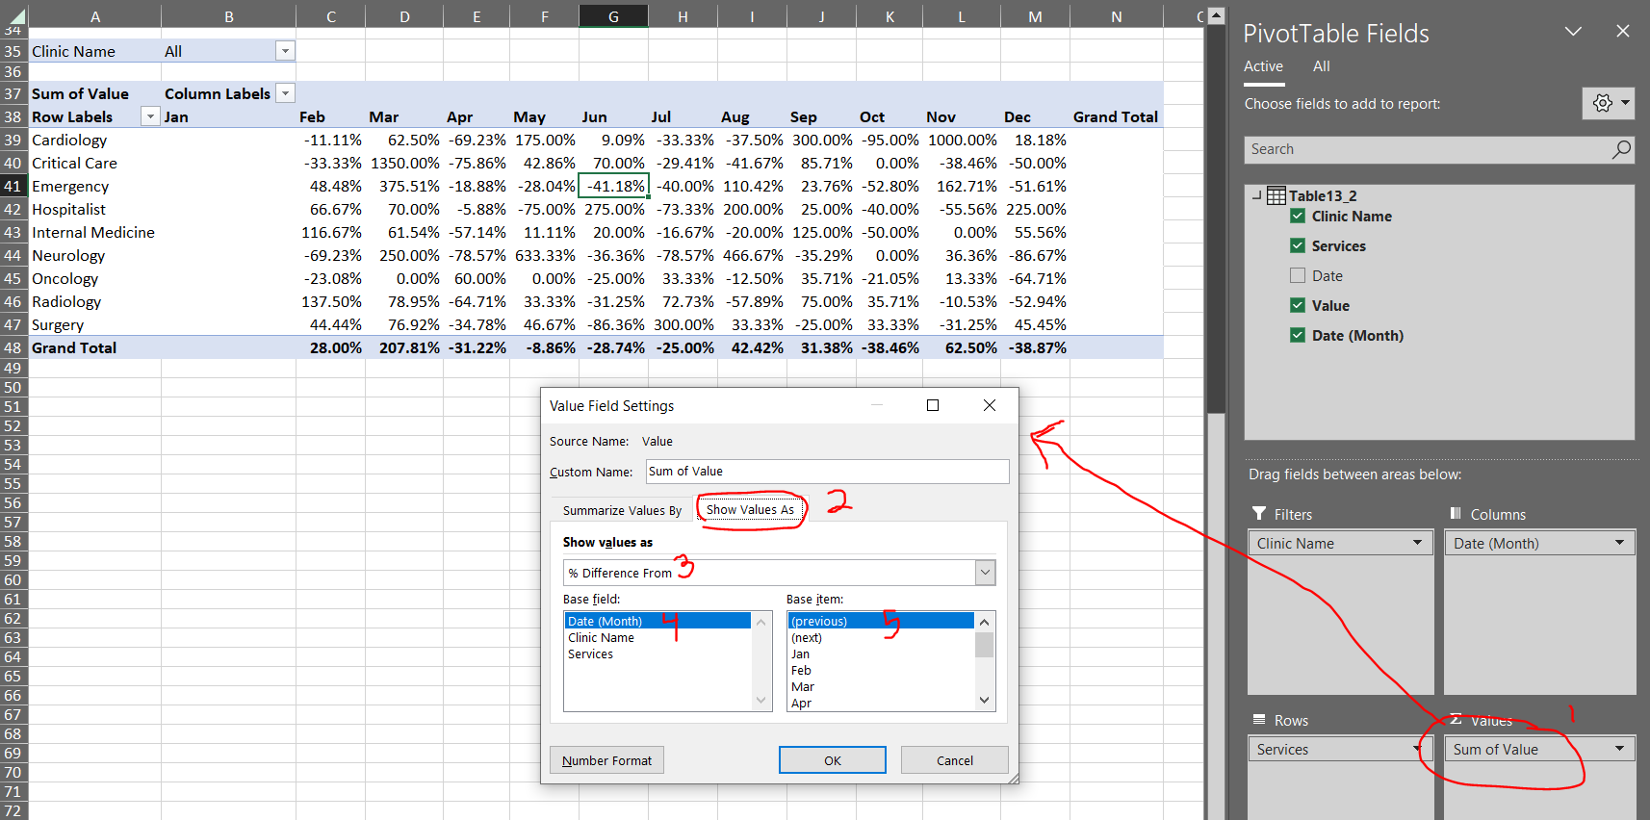Click Base item list scroll up arrow

984,622
